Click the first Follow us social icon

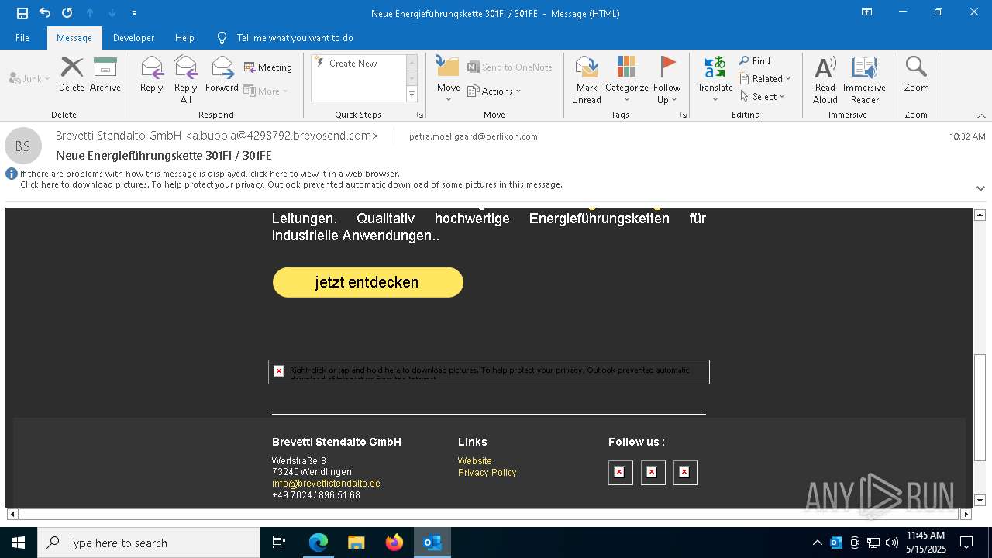620,472
